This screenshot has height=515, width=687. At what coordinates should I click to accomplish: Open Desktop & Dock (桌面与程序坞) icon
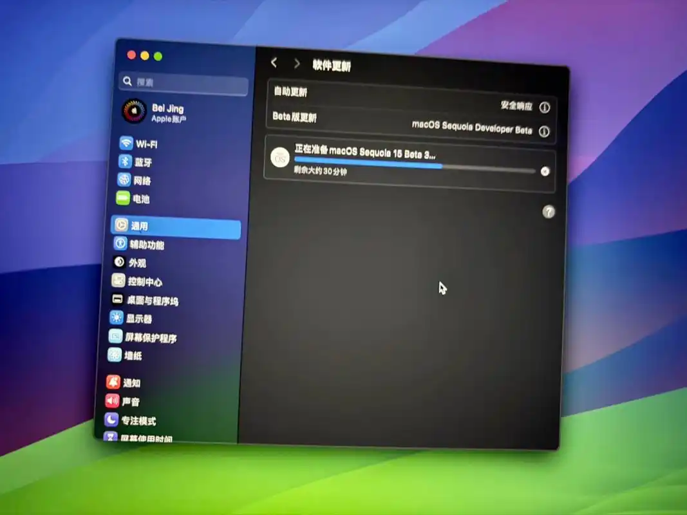pos(117,299)
